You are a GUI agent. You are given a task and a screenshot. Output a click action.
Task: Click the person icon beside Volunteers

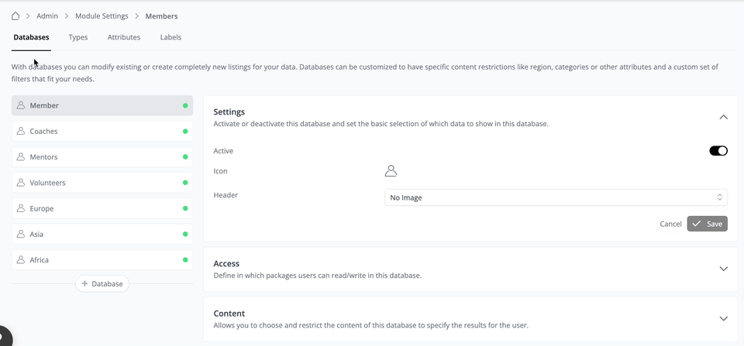pos(21,183)
